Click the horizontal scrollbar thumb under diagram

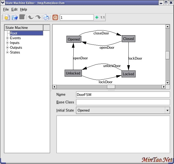pos(111,87)
